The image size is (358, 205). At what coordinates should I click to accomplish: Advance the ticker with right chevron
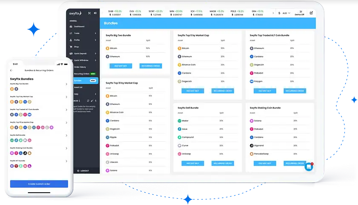coord(273,13)
